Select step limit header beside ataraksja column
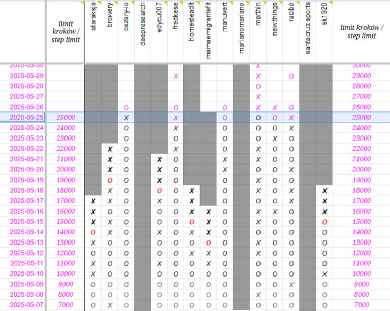 tap(66, 31)
